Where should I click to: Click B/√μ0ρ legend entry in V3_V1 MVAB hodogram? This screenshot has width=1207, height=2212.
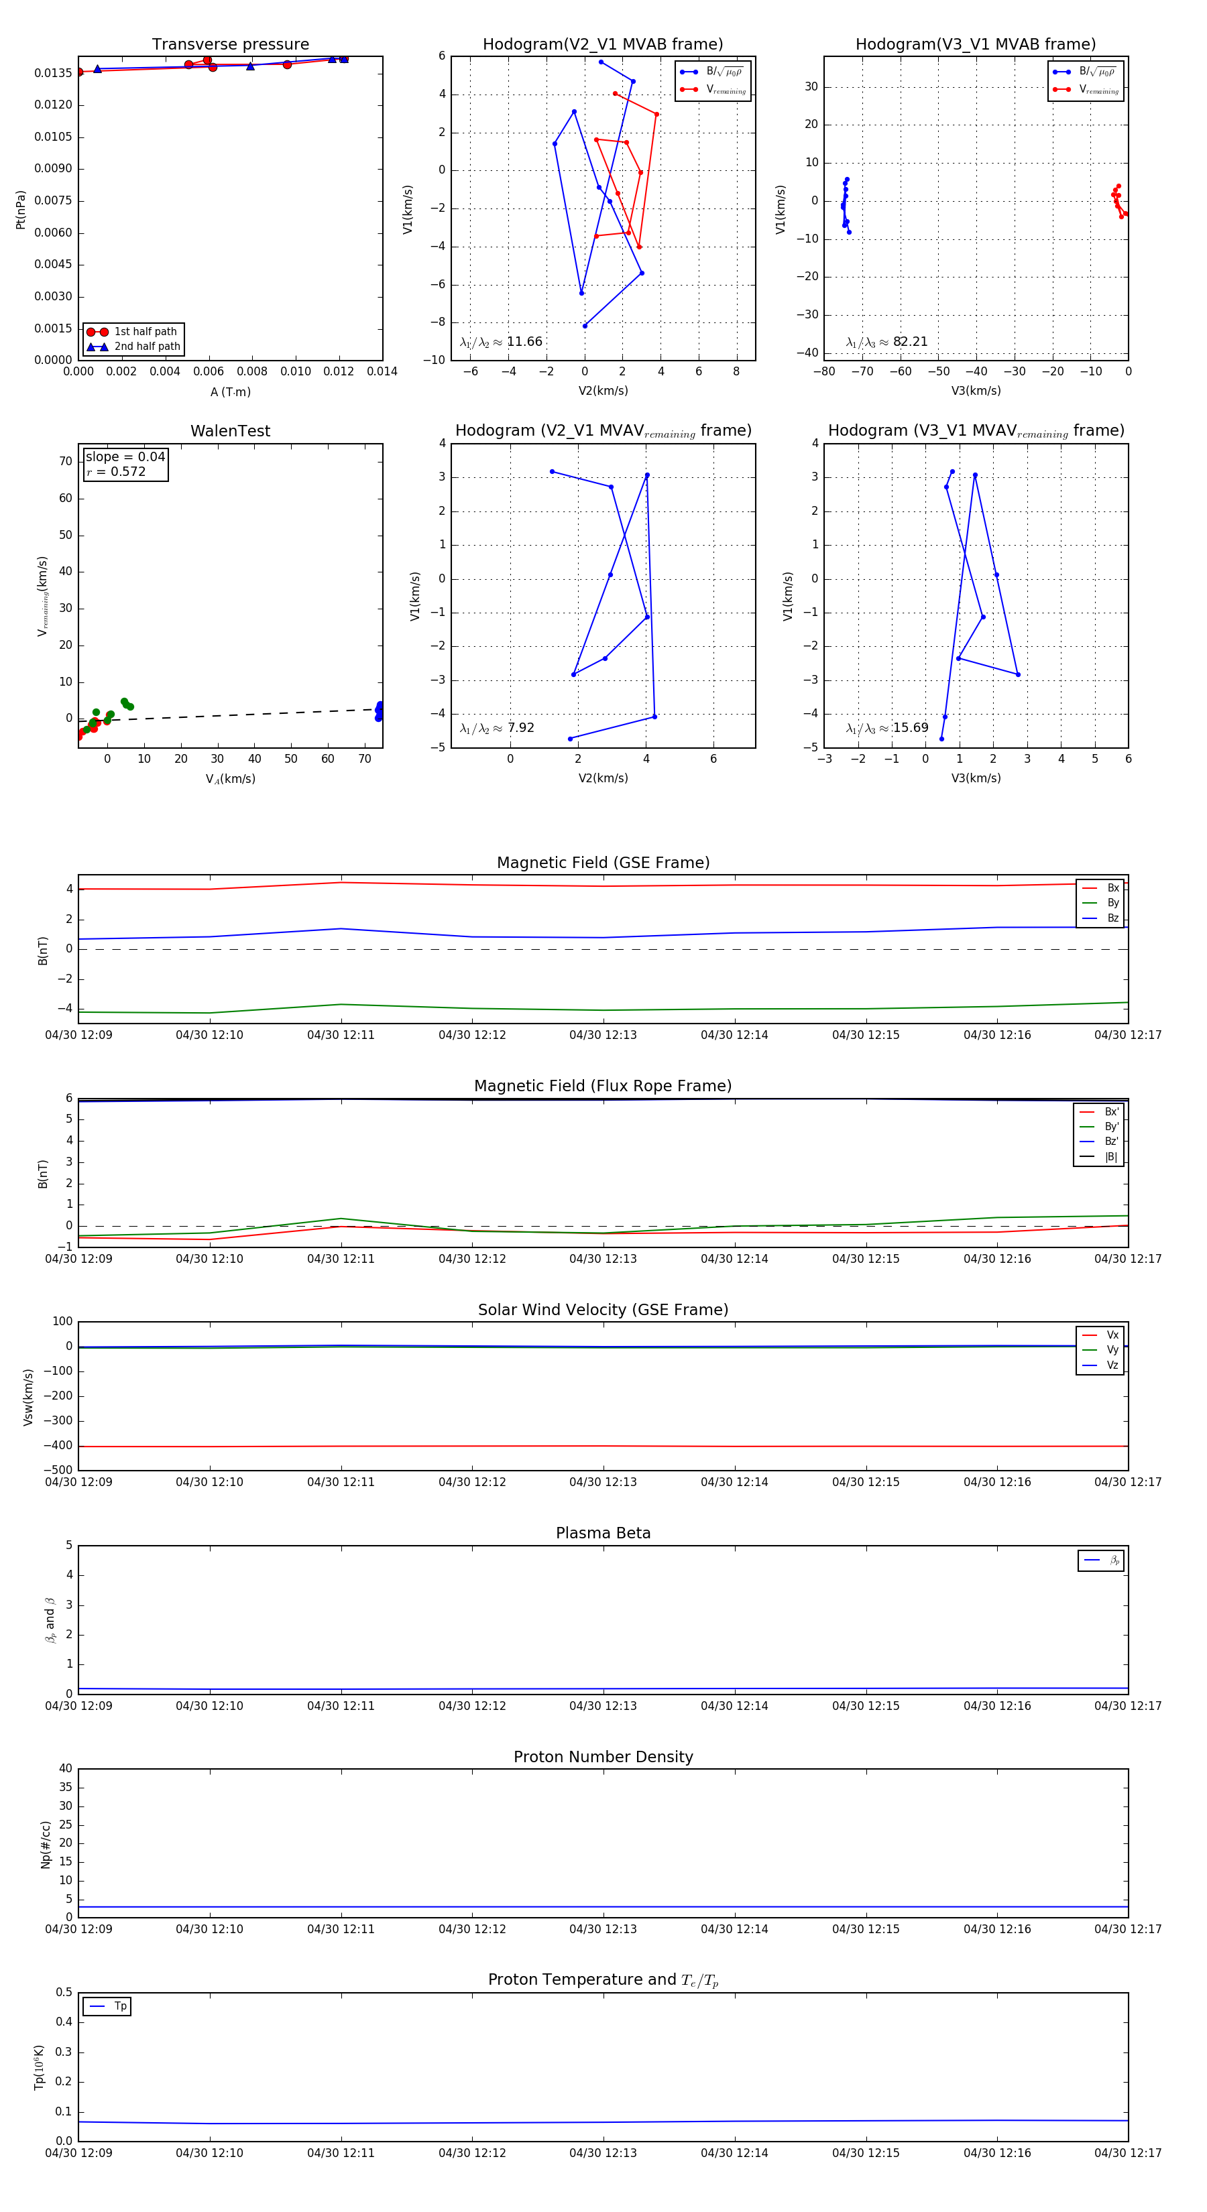[x=1085, y=72]
